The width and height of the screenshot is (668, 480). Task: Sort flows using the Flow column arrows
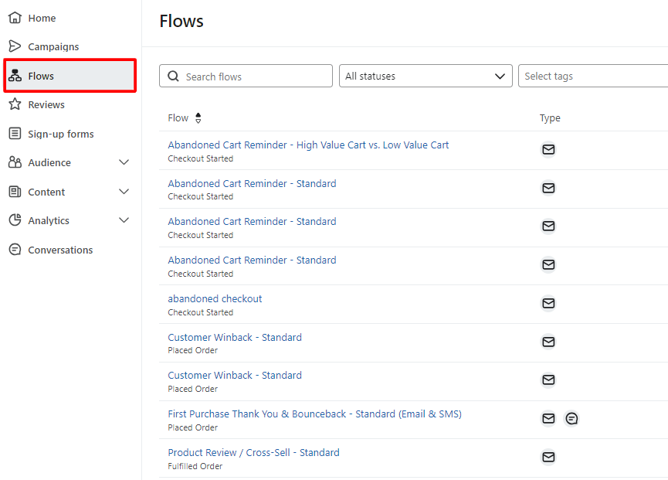(198, 118)
